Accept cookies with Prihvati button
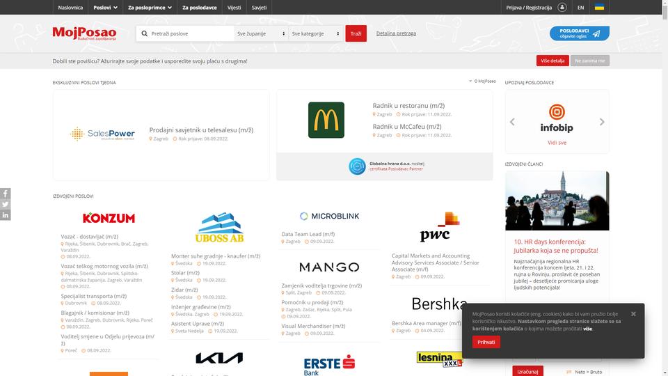The image size is (668, 376). [486, 342]
